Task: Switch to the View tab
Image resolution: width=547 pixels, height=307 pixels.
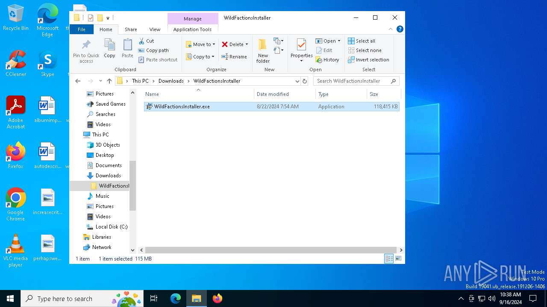Action: [x=155, y=29]
